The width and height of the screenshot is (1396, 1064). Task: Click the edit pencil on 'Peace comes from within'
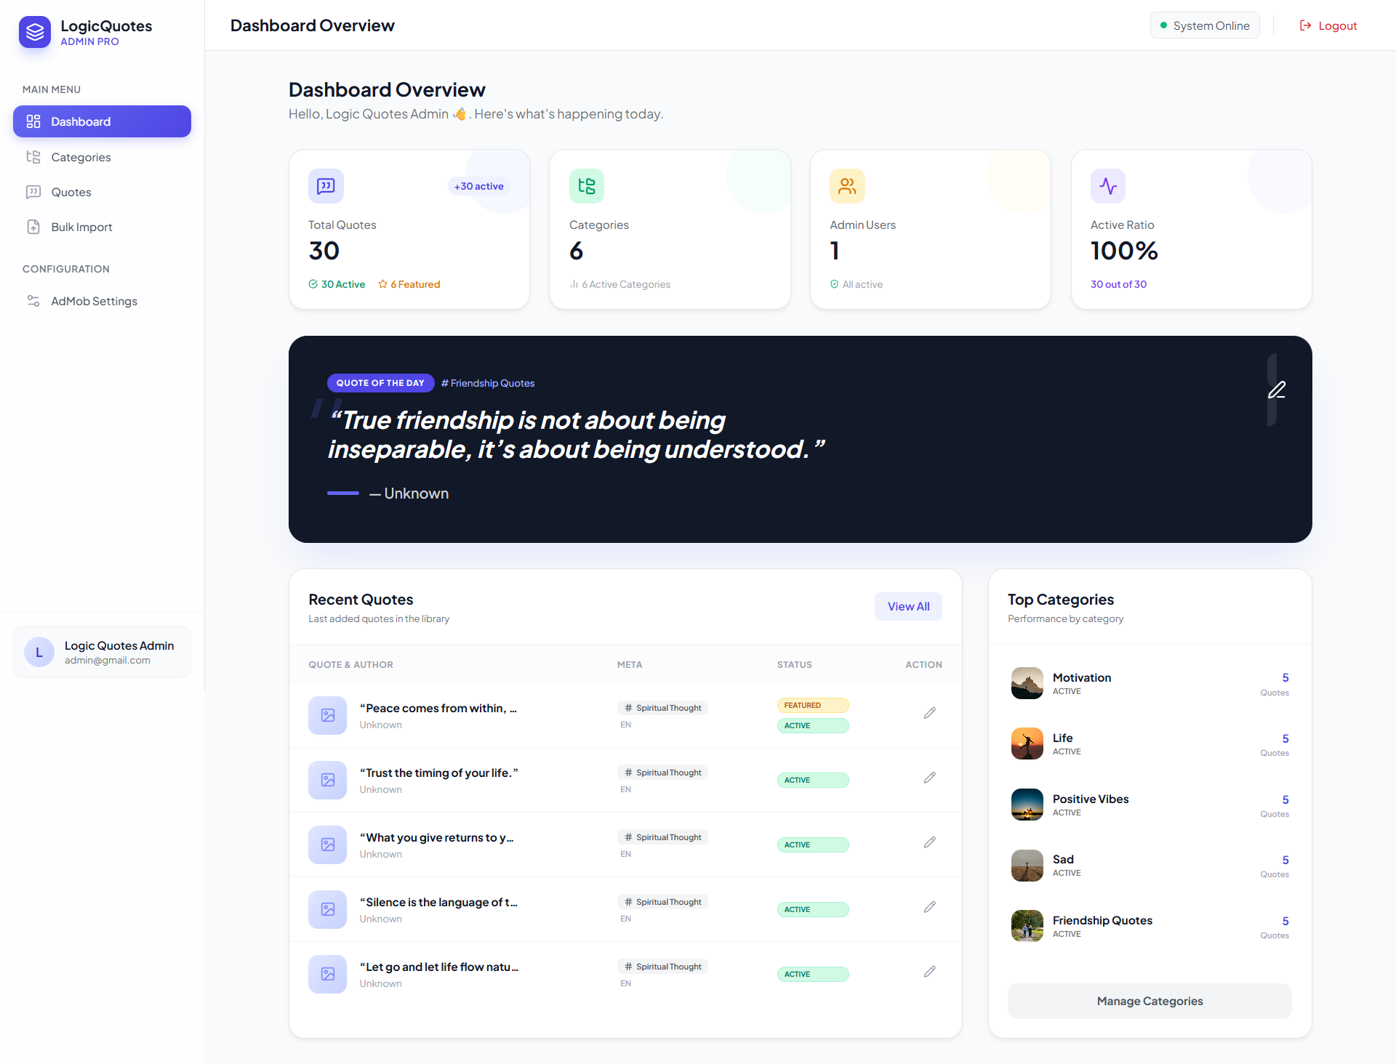(x=929, y=712)
